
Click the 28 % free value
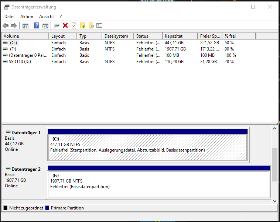point(229,62)
